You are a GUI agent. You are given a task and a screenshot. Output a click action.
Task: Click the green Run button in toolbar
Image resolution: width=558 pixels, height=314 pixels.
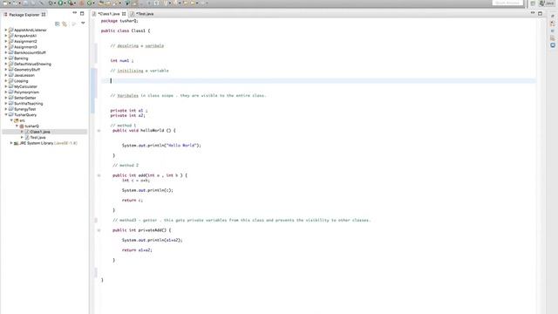[x=60, y=3]
